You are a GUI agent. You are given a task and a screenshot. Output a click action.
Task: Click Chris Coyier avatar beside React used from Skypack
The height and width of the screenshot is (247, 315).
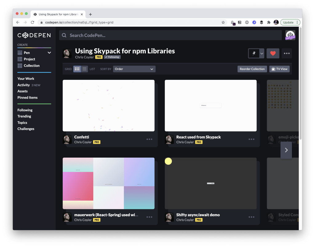pos(169,139)
